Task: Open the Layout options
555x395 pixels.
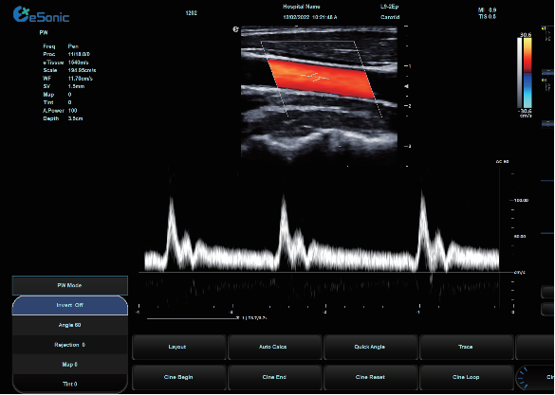Action: pyautogui.click(x=178, y=347)
